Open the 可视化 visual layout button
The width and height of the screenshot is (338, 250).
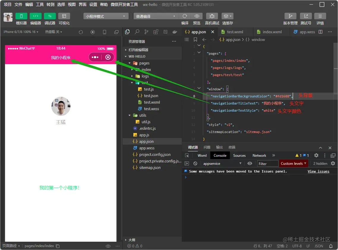(x=64, y=16)
